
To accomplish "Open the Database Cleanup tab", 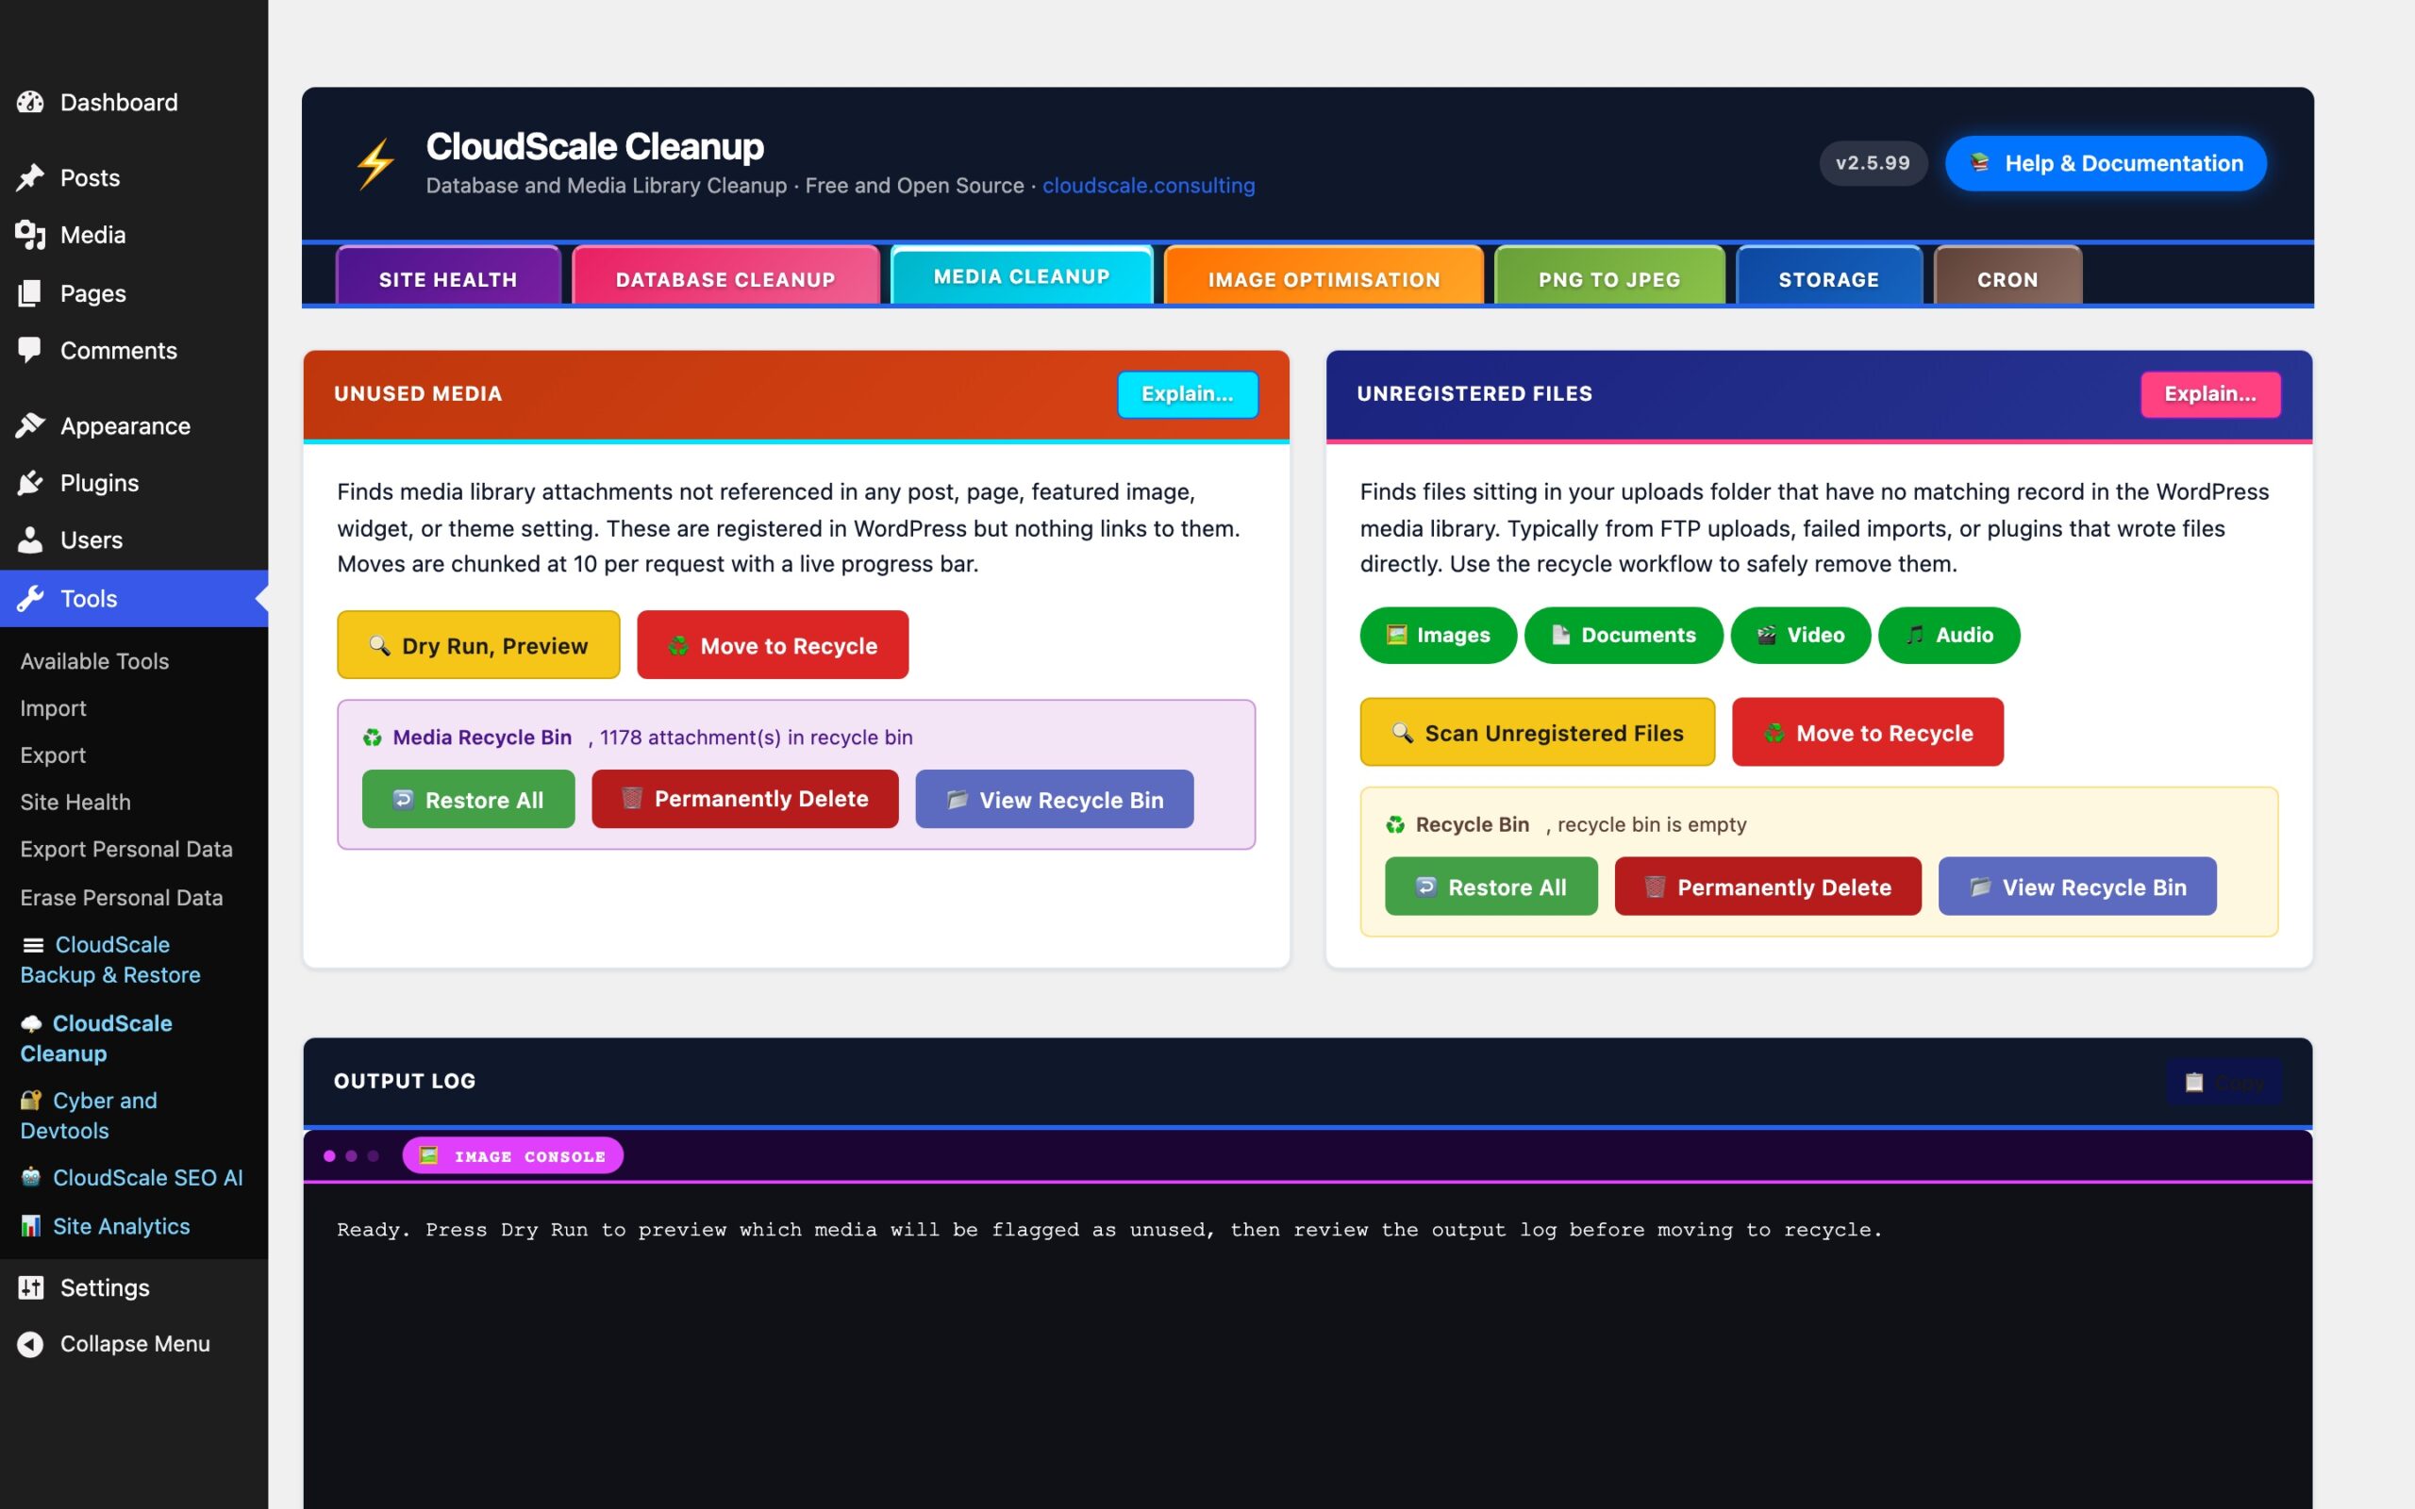I will click(x=725, y=276).
